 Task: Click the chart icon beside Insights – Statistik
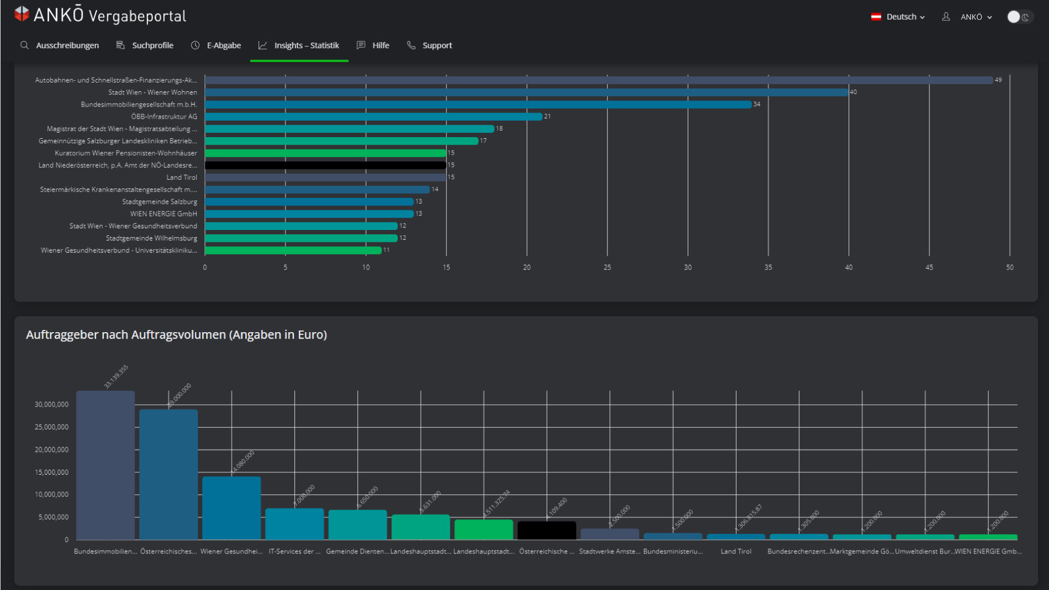coord(263,45)
